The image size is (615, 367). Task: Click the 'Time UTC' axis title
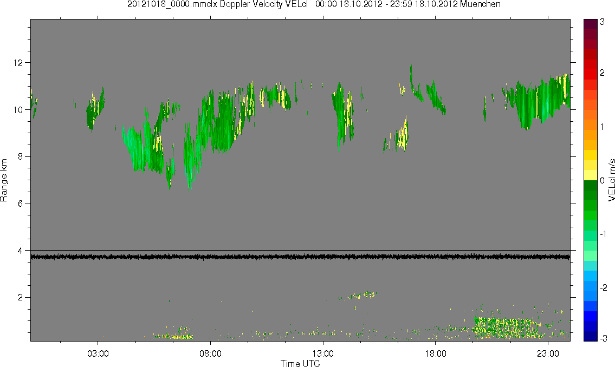point(300,363)
